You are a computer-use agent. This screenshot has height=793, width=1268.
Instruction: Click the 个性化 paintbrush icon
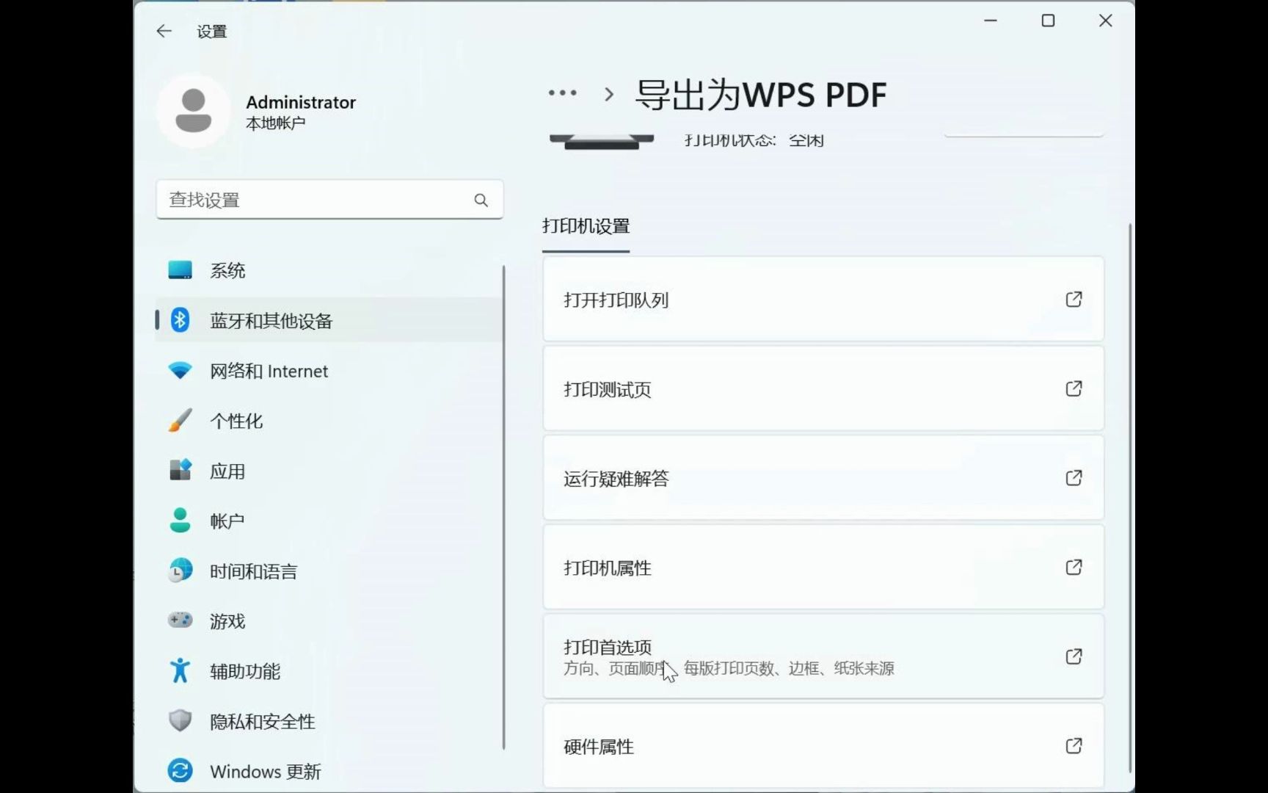point(180,421)
